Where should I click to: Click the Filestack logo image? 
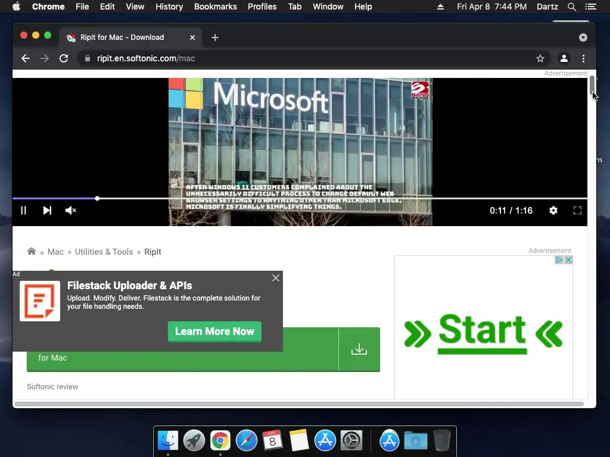(x=40, y=301)
